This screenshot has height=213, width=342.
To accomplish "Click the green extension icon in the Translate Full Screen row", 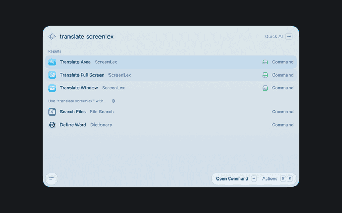I will pos(265,75).
